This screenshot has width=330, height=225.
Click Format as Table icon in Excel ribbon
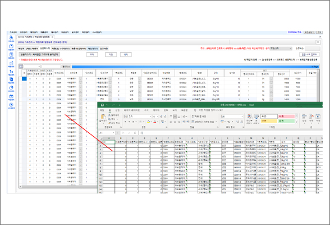point(256,117)
